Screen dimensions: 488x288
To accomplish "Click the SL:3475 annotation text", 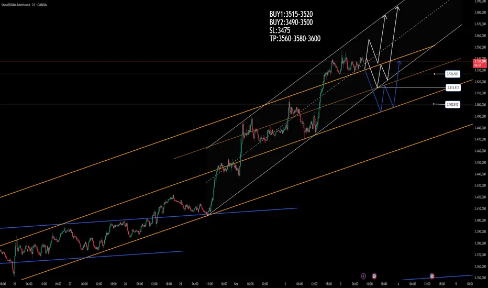I will pyautogui.click(x=280, y=30).
